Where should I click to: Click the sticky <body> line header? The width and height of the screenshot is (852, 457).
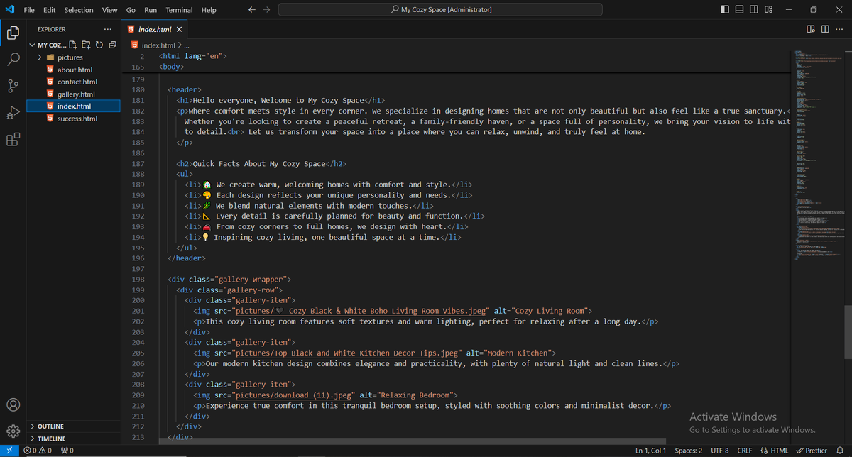point(170,67)
